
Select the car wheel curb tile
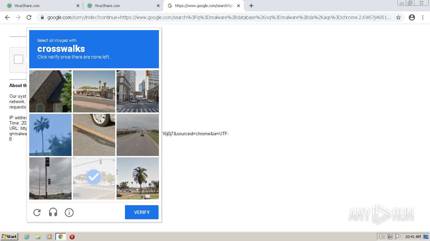coord(94,135)
